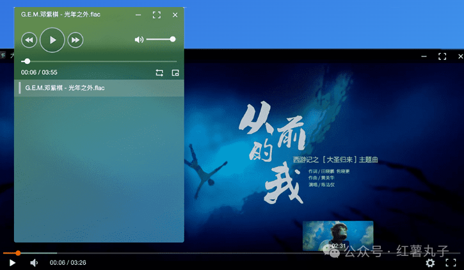This screenshot has height=270, width=464.
Task: Play the track in the music player
Action: tap(52, 40)
